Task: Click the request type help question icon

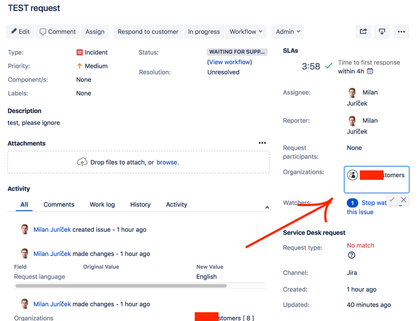Action: (351, 255)
